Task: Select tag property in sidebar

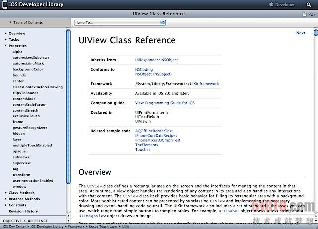Action: 15,169
